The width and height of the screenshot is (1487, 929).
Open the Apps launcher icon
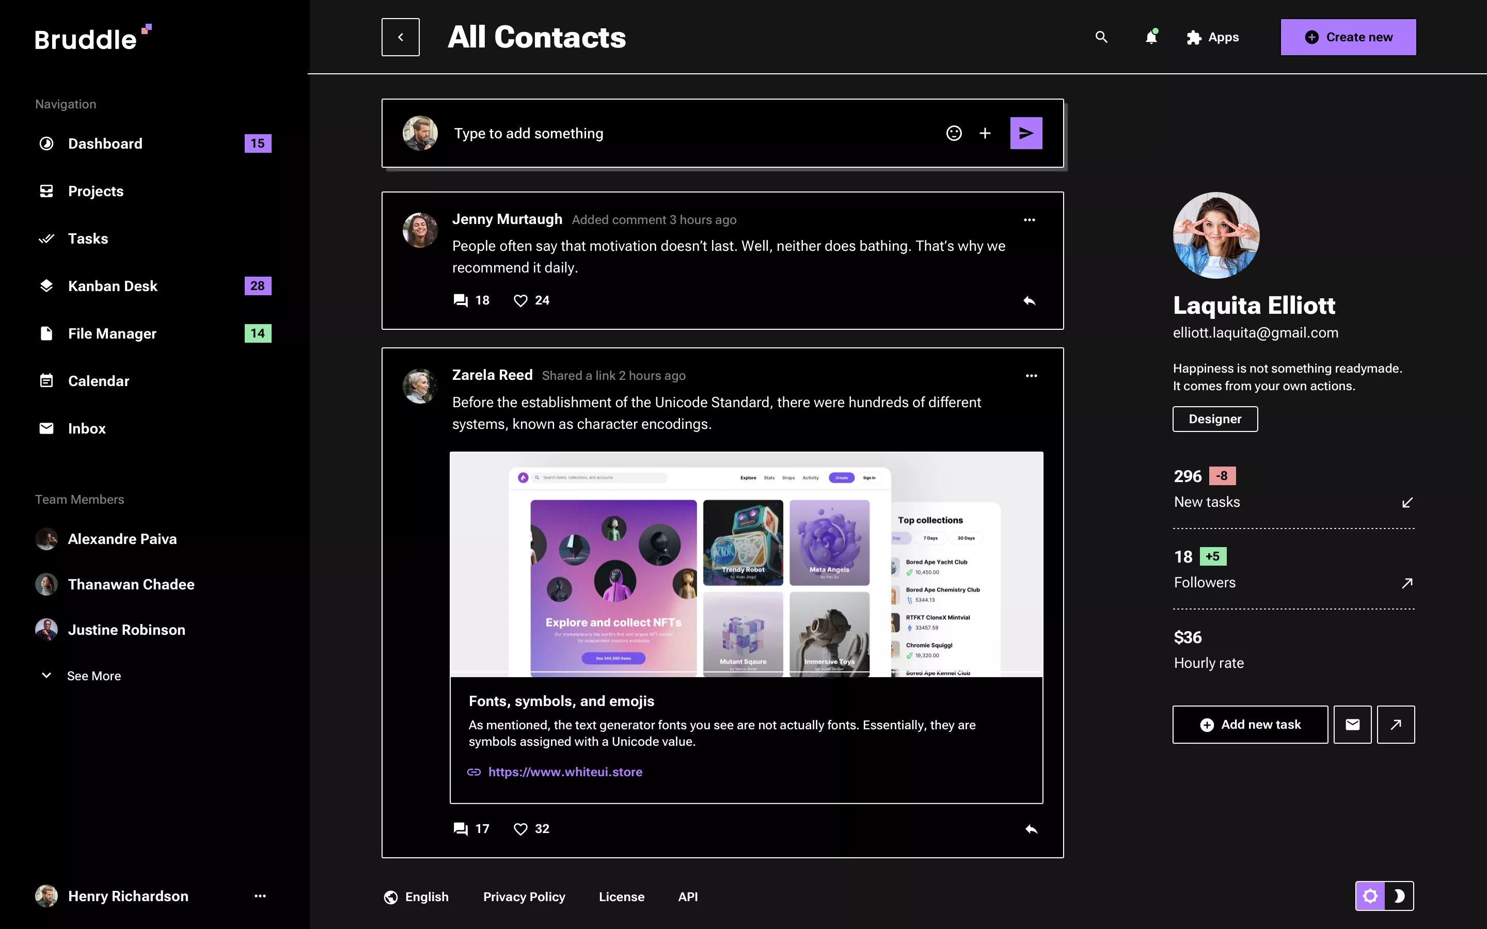coord(1195,37)
